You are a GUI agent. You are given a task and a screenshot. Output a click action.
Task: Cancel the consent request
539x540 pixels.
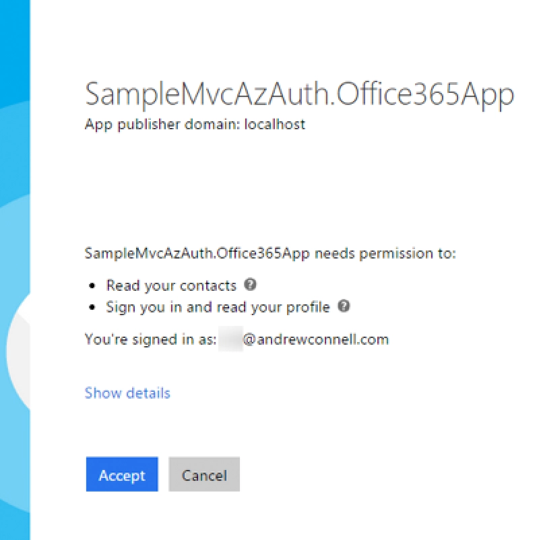tap(203, 475)
